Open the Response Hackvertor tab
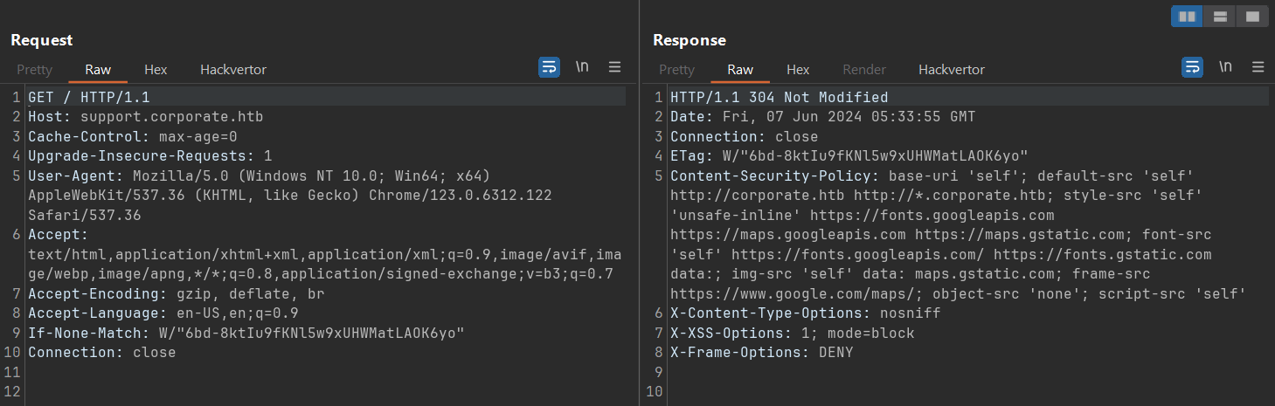The height and width of the screenshot is (406, 1275). pyautogui.click(x=952, y=69)
